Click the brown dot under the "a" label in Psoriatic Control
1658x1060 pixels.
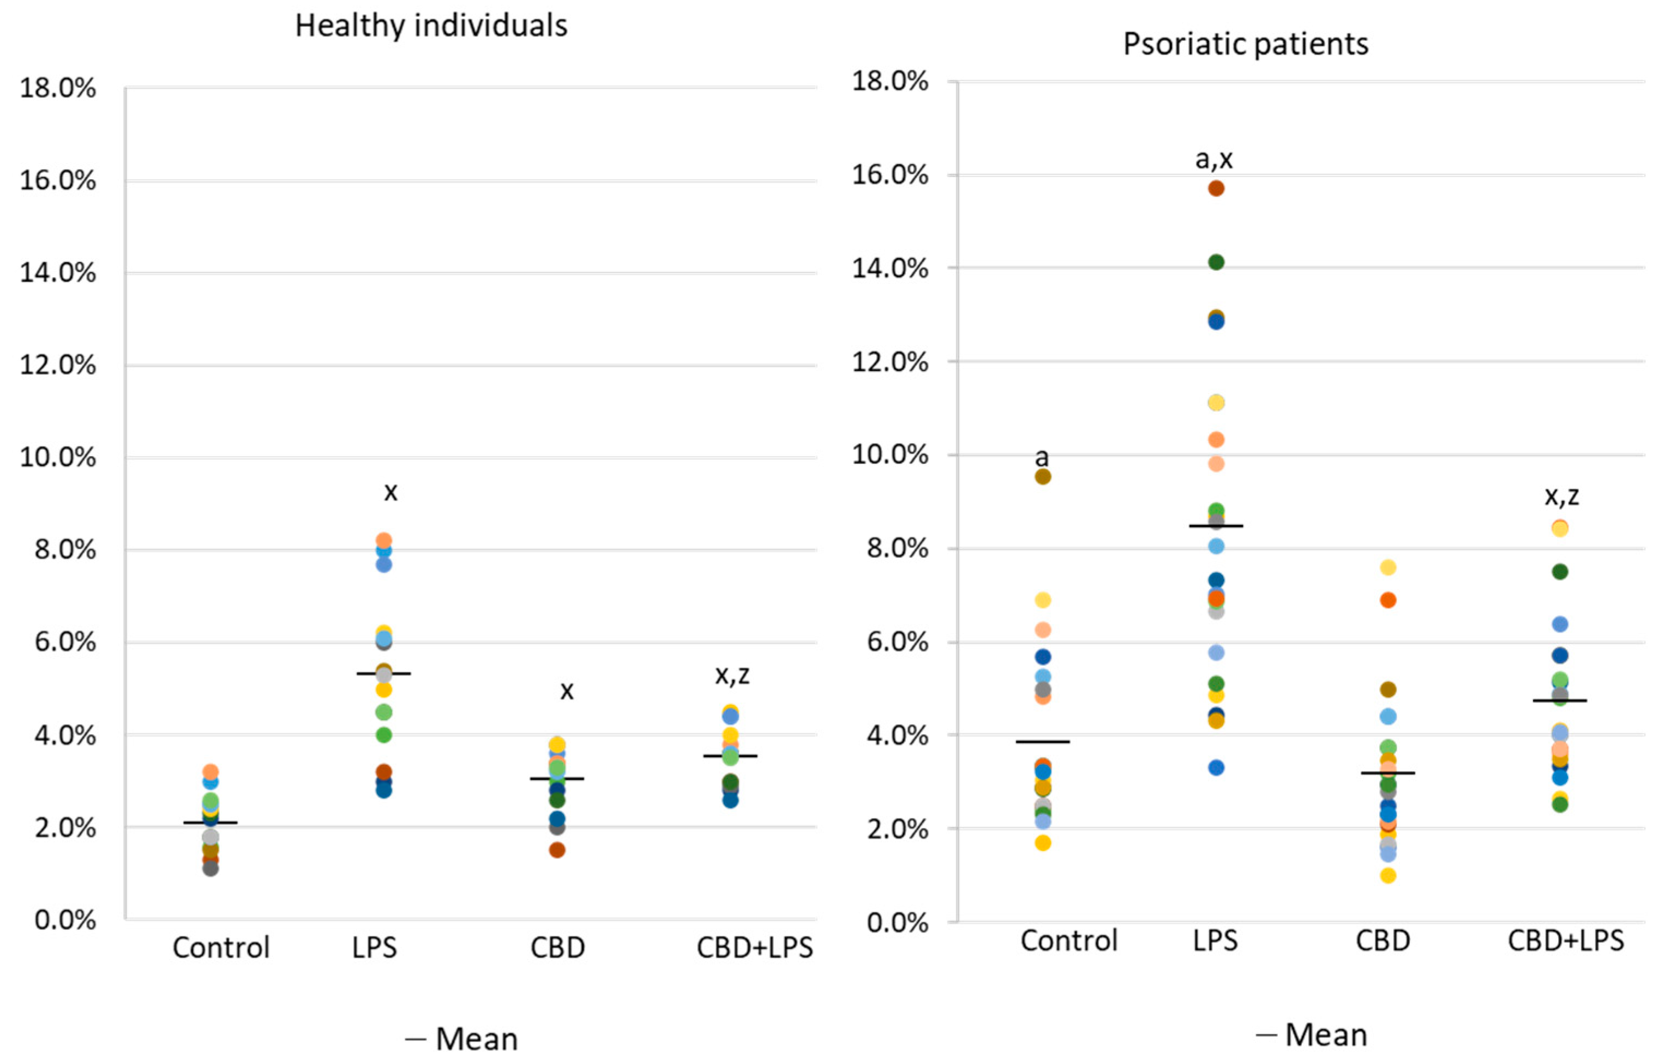(1043, 477)
